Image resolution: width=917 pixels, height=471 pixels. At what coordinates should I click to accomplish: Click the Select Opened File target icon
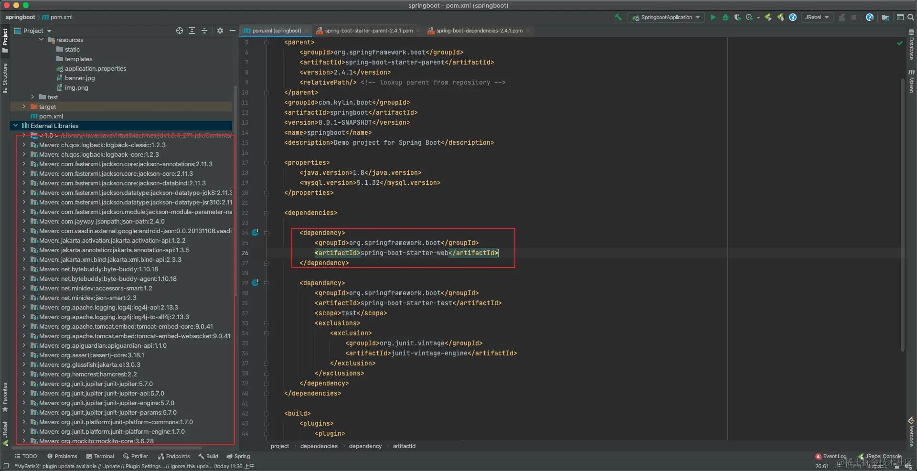click(x=180, y=31)
